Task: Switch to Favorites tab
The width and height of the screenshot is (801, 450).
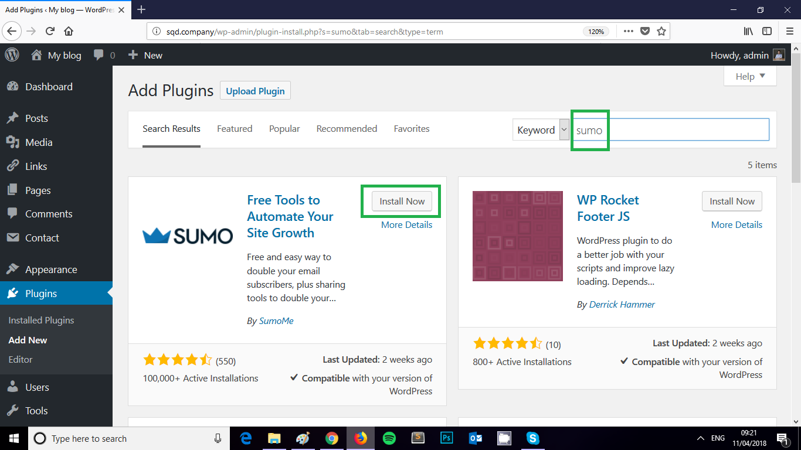Action: pyautogui.click(x=412, y=129)
